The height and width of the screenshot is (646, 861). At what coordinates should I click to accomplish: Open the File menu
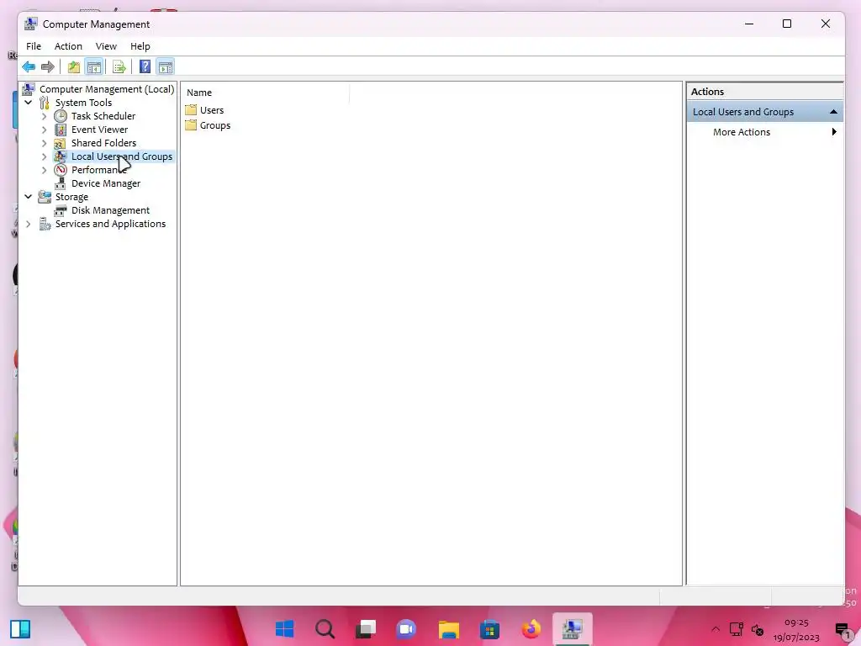[34, 46]
